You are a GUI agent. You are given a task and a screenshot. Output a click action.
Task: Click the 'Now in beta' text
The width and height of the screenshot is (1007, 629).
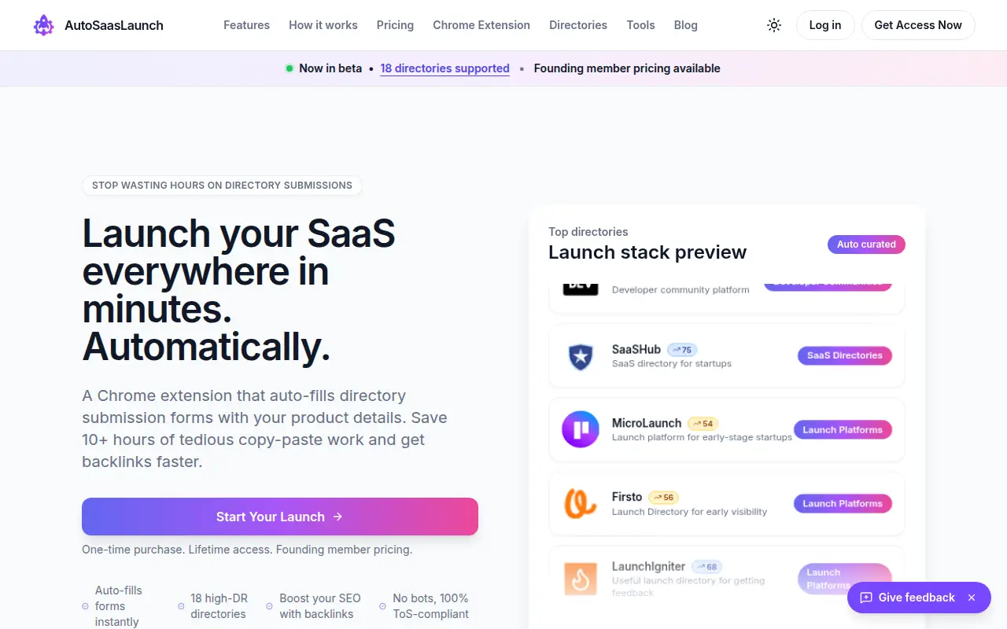click(330, 68)
